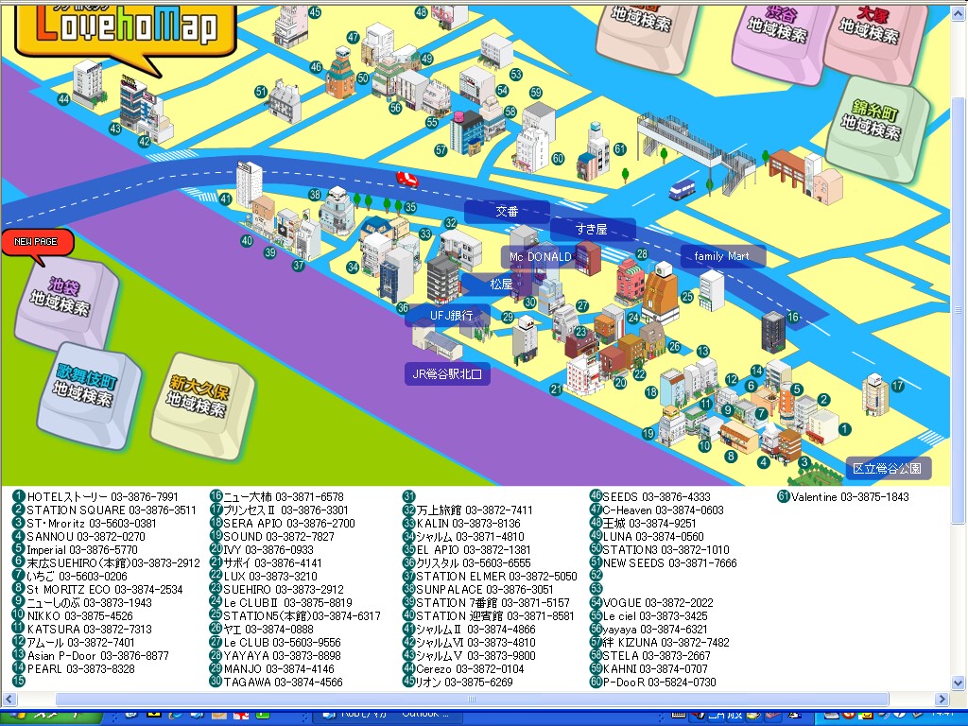Image resolution: width=968 pixels, height=726 pixels.
Task: Select map marker 19 on the map
Action: (x=648, y=433)
